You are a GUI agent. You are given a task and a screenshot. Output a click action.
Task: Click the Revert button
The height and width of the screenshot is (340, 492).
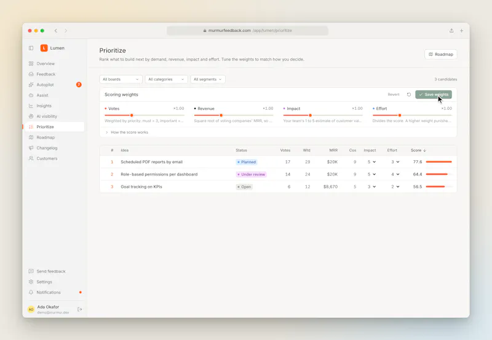tap(394, 95)
